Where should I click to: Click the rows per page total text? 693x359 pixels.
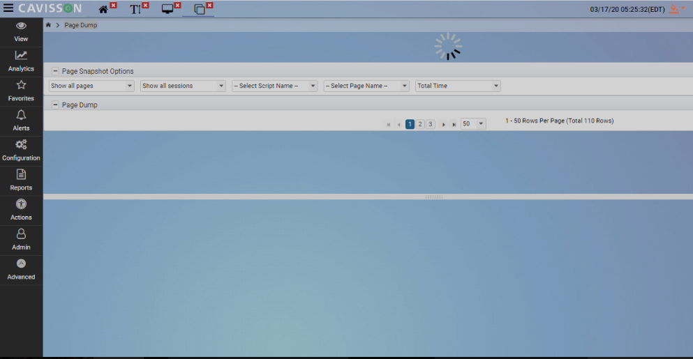click(560, 121)
